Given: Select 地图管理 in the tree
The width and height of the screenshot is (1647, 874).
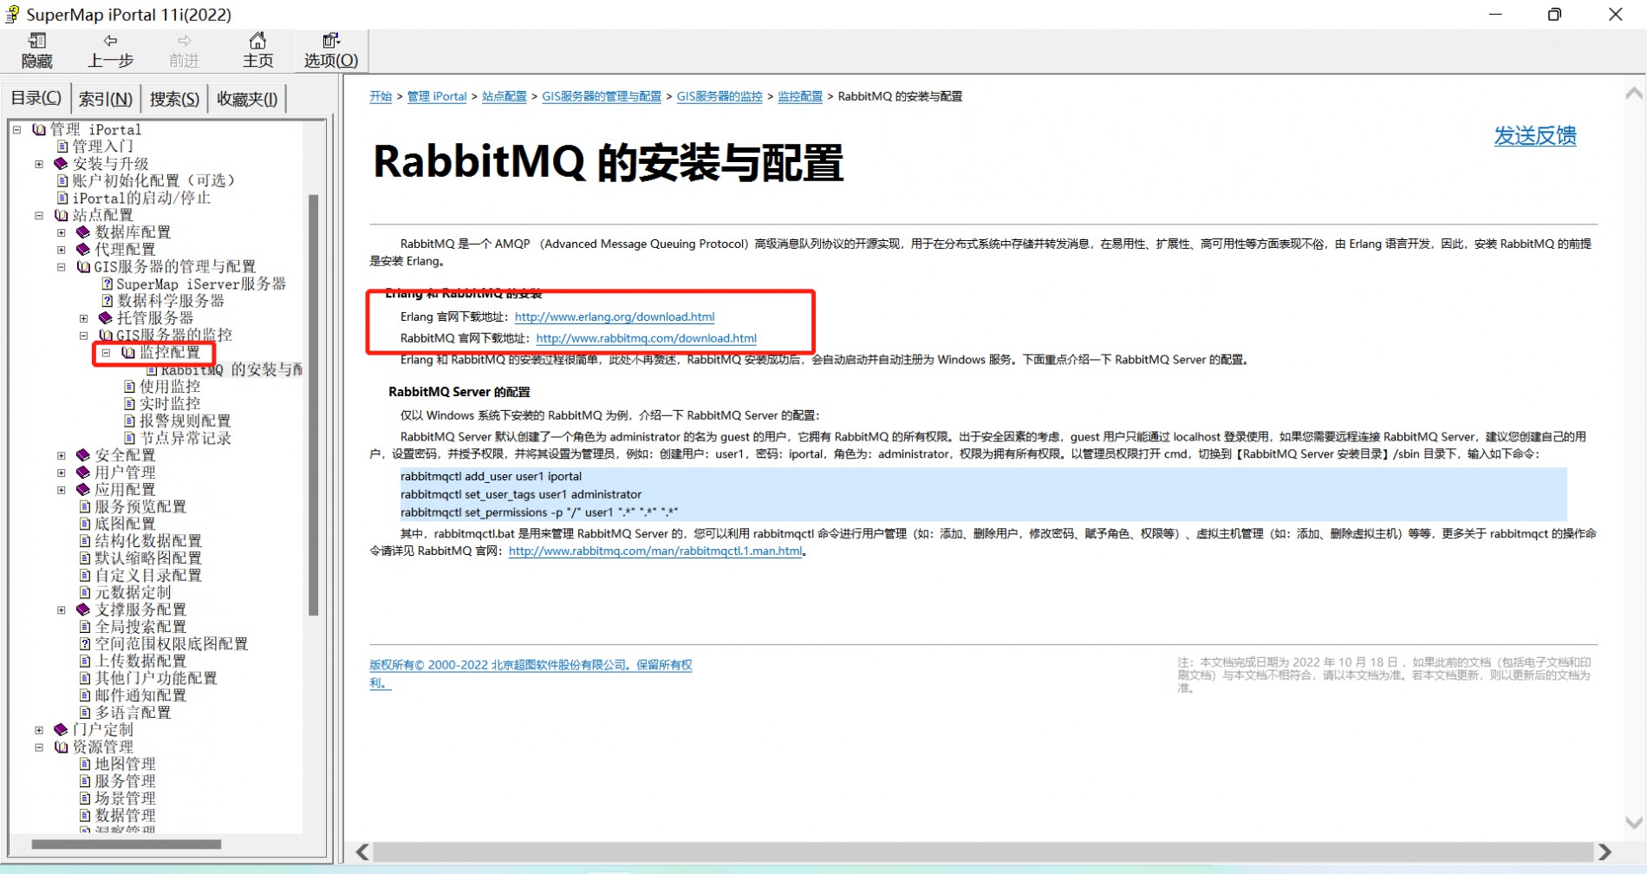Looking at the screenshot, I should pos(125,764).
